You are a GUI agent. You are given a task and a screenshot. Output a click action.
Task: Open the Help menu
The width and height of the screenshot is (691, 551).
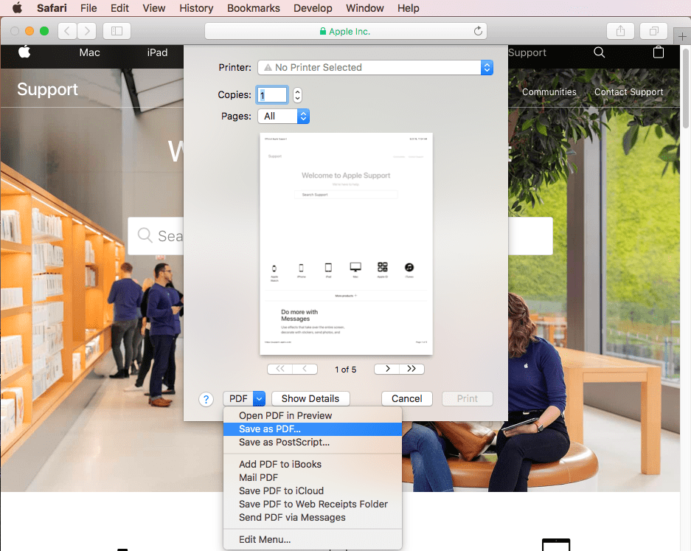[408, 8]
